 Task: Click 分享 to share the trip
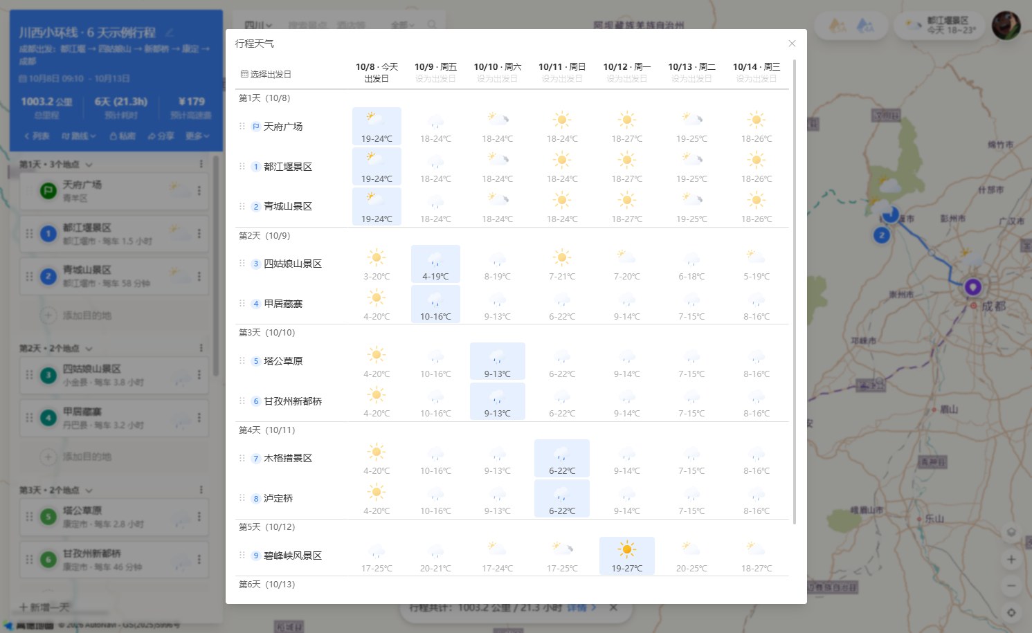[x=161, y=136]
